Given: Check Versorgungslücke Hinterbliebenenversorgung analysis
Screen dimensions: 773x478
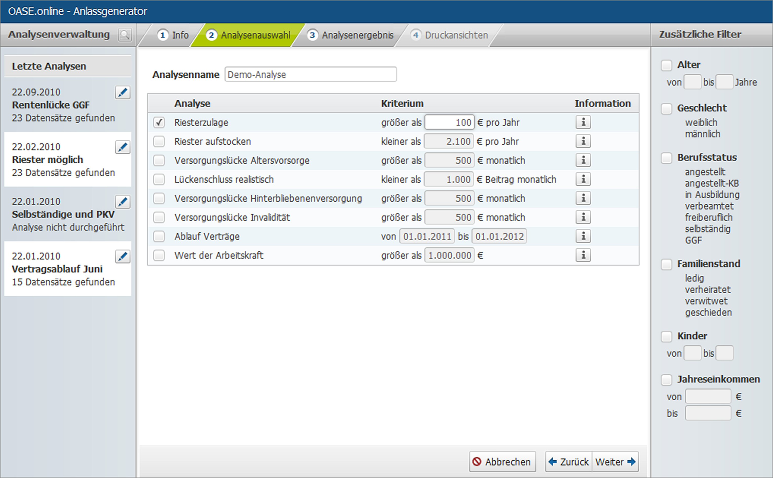Looking at the screenshot, I should [x=159, y=198].
